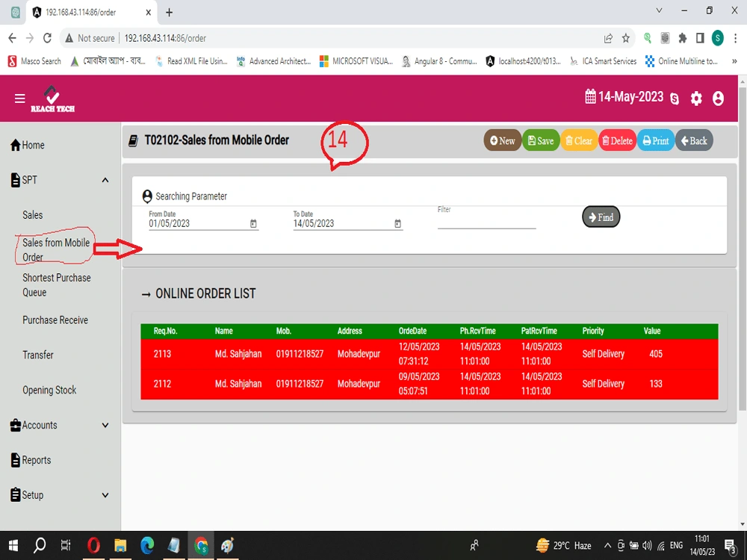This screenshot has height=560, width=747.
Task: Click the address bar URL
Action: tap(165, 38)
